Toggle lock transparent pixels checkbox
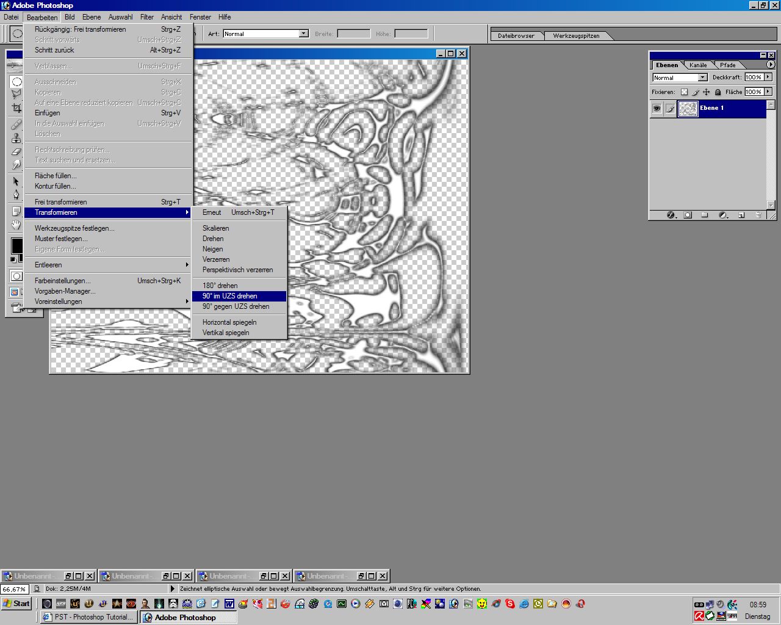The width and height of the screenshot is (781, 625). tap(684, 92)
